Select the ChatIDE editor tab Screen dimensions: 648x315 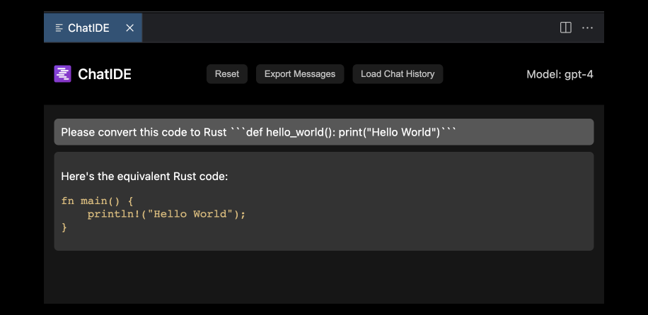click(93, 28)
